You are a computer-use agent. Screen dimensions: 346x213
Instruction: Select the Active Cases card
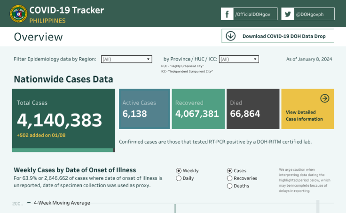tap(144, 109)
